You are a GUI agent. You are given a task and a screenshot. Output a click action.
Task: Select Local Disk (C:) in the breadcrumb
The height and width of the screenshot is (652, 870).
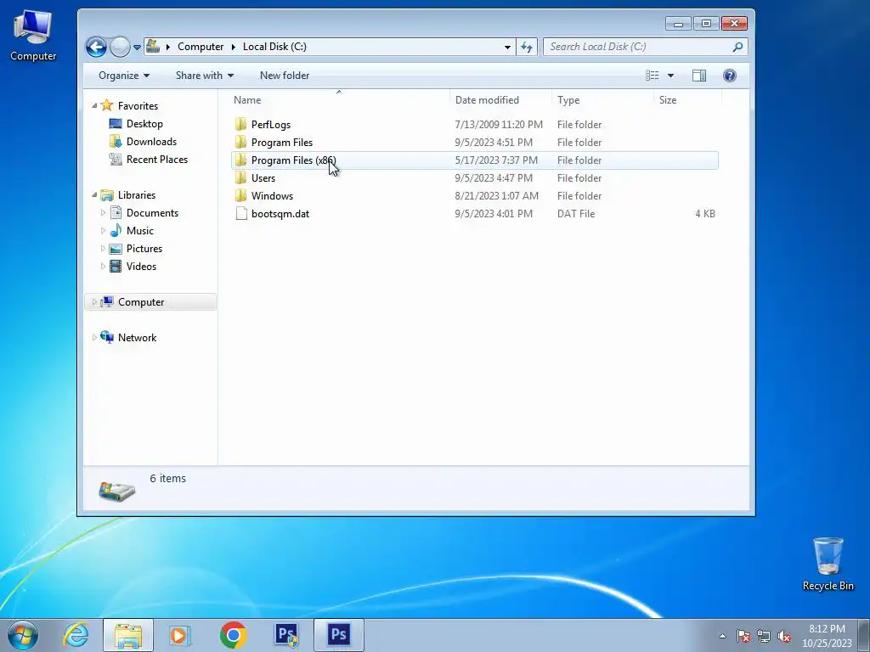coord(274,47)
